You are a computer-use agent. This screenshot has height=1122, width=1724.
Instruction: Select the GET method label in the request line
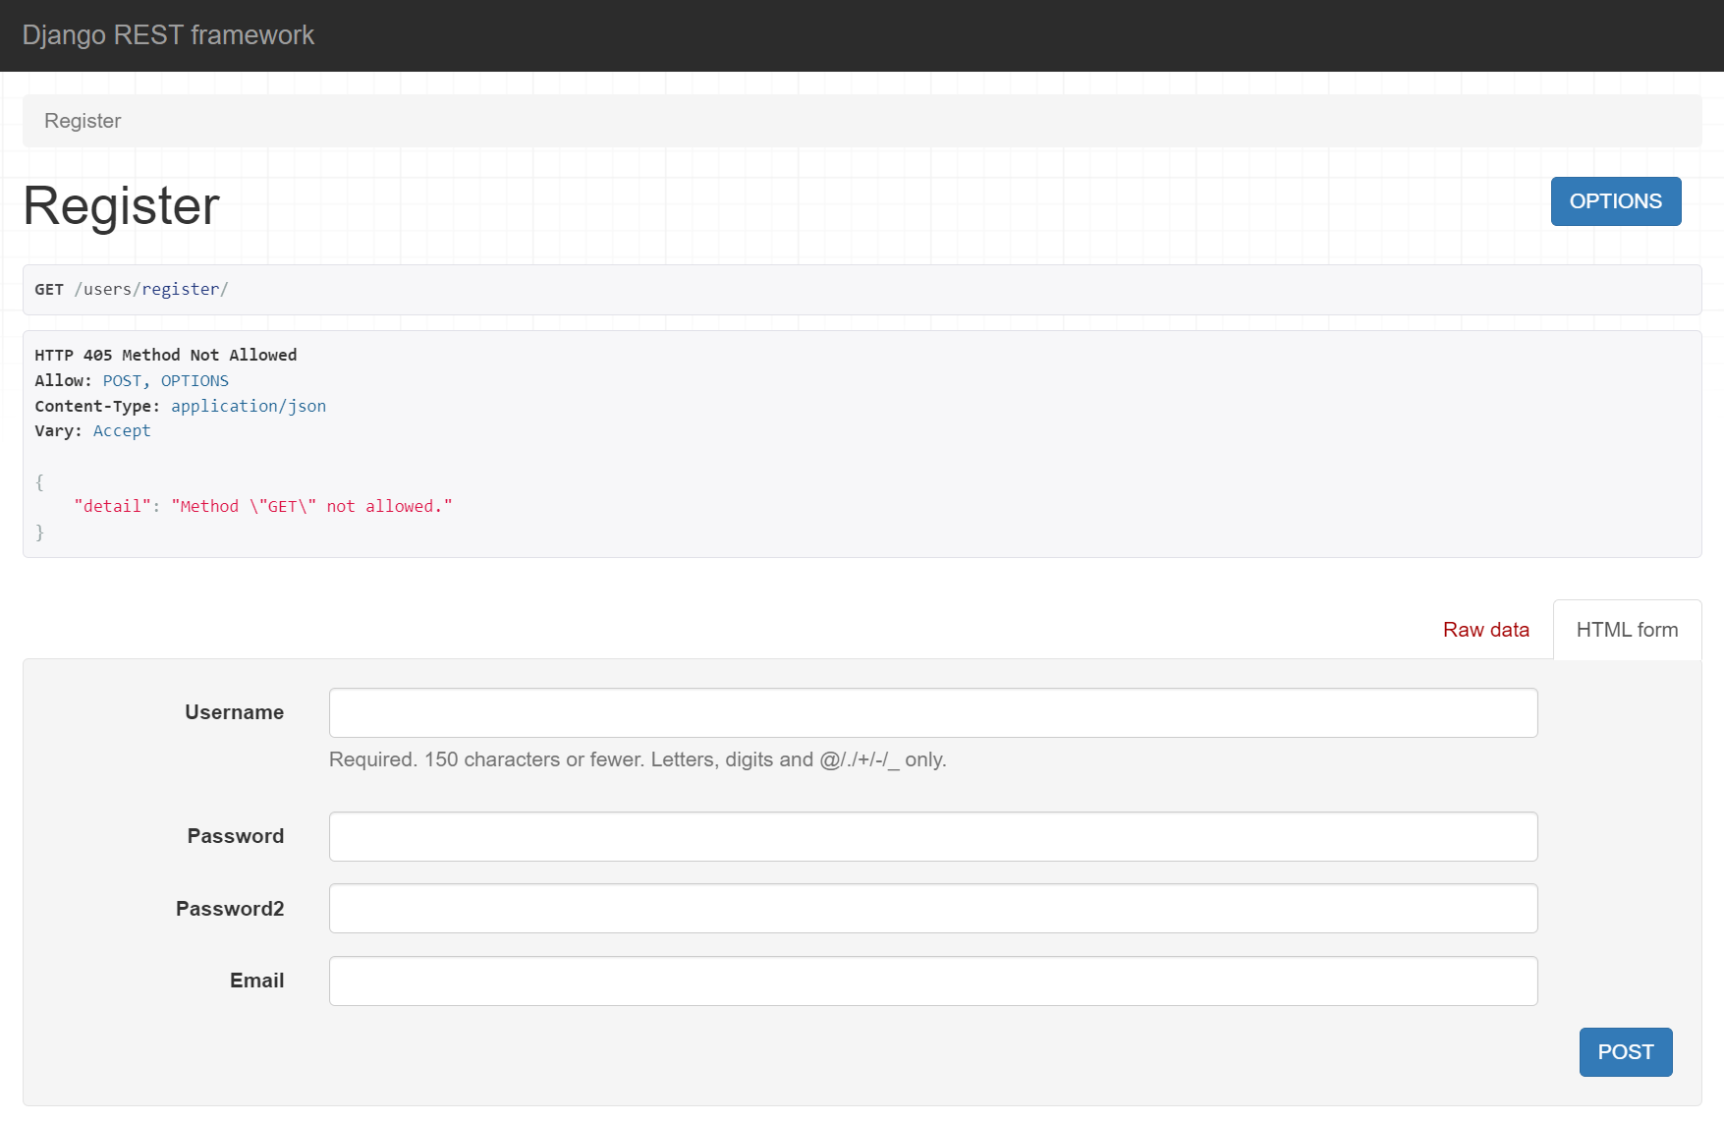[49, 289]
